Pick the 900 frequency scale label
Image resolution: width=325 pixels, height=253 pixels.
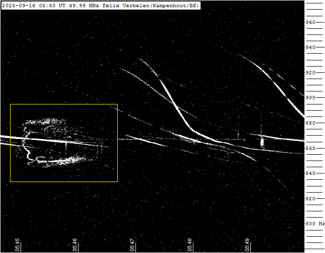(311, 98)
